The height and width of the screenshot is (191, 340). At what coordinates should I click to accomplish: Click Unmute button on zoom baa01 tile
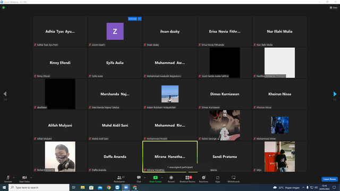[x=132, y=19]
